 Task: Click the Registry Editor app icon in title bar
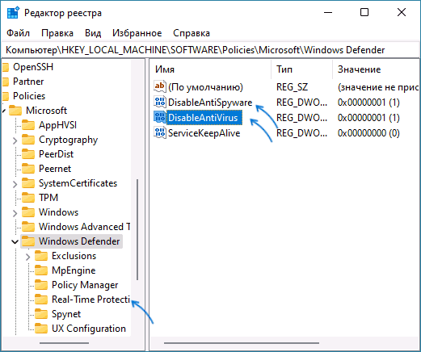click(13, 13)
